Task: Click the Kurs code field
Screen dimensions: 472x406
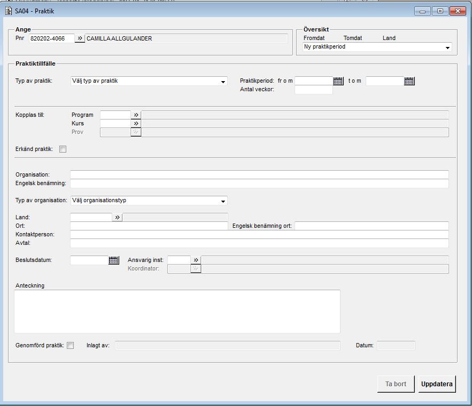Action: [x=115, y=124]
